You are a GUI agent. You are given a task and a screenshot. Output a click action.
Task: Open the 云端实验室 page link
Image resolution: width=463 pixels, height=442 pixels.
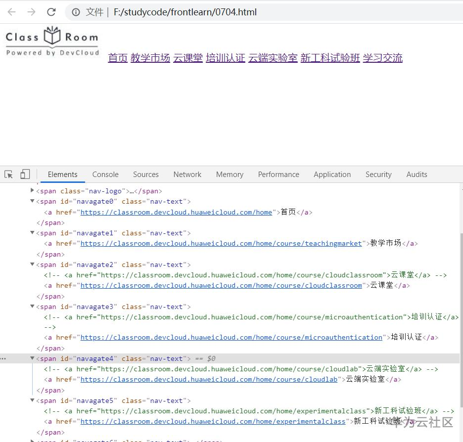coord(273,58)
